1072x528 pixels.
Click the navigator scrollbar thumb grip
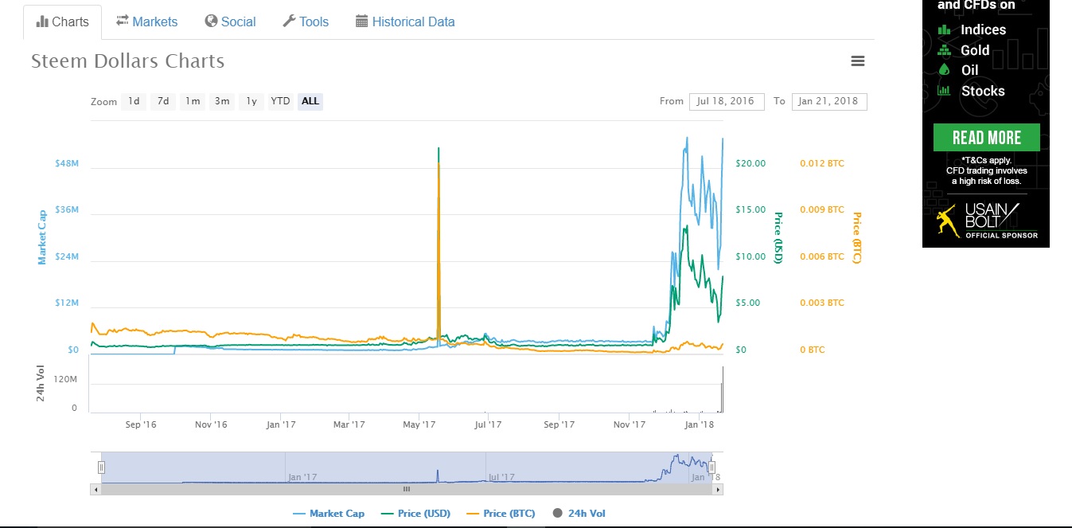coord(407,489)
